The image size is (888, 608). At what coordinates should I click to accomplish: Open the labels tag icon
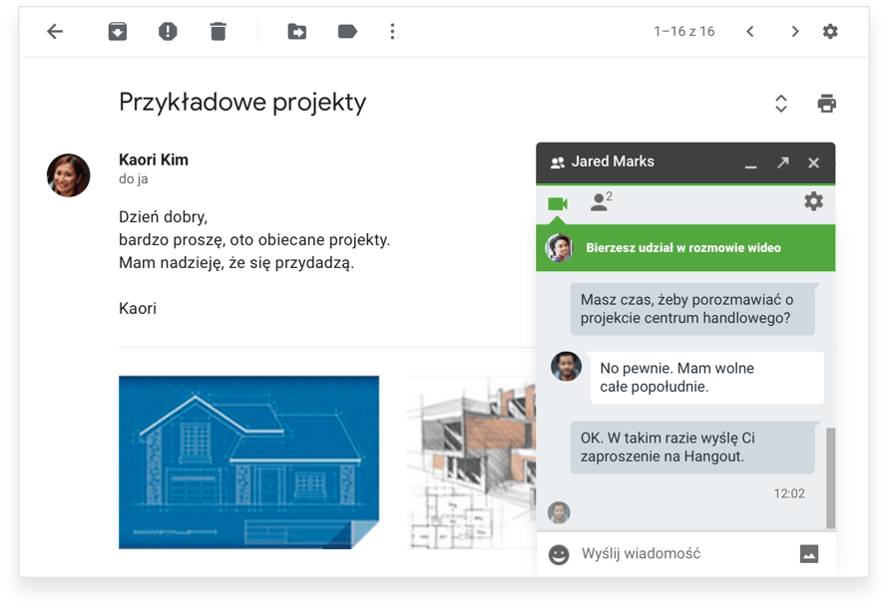347,32
